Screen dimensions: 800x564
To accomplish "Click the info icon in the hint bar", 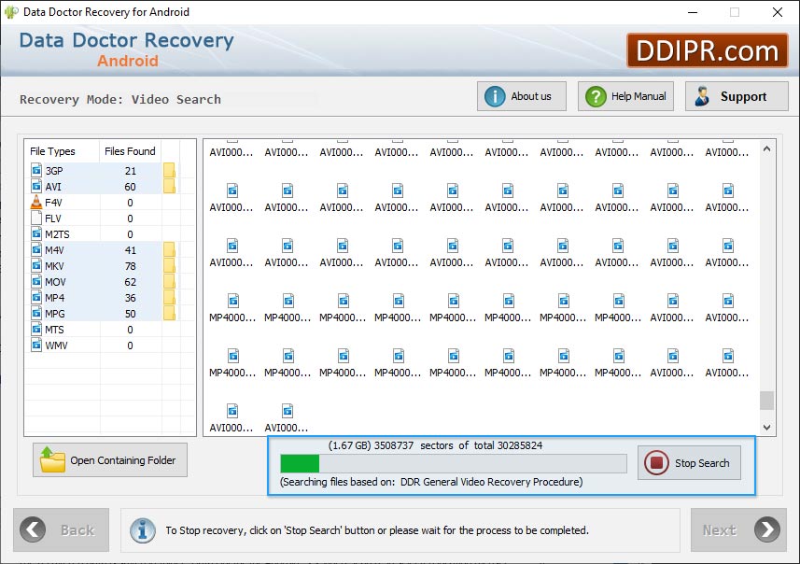I will tap(142, 530).
